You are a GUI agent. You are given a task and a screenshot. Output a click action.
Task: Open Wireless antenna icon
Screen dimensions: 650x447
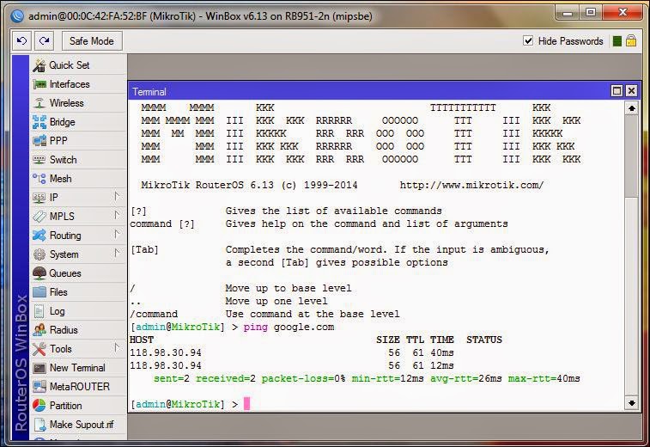click(39, 103)
